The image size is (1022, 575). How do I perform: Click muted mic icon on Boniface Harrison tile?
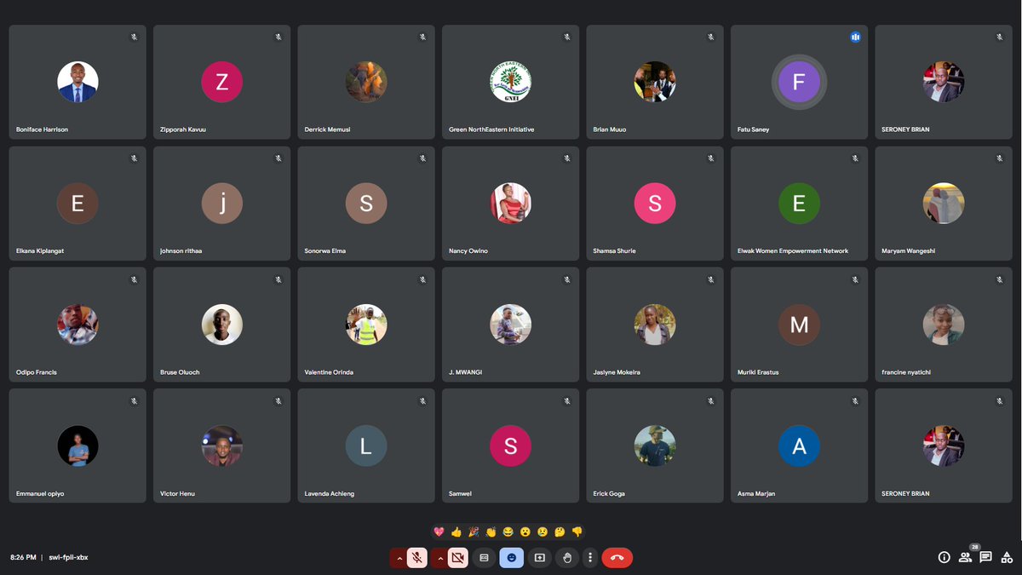coord(134,37)
